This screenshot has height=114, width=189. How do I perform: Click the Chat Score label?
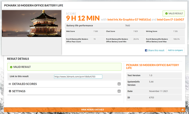[111, 31]
